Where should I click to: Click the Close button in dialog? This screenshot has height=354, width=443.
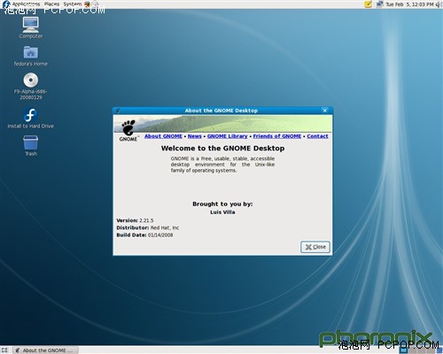click(x=315, y=247)
